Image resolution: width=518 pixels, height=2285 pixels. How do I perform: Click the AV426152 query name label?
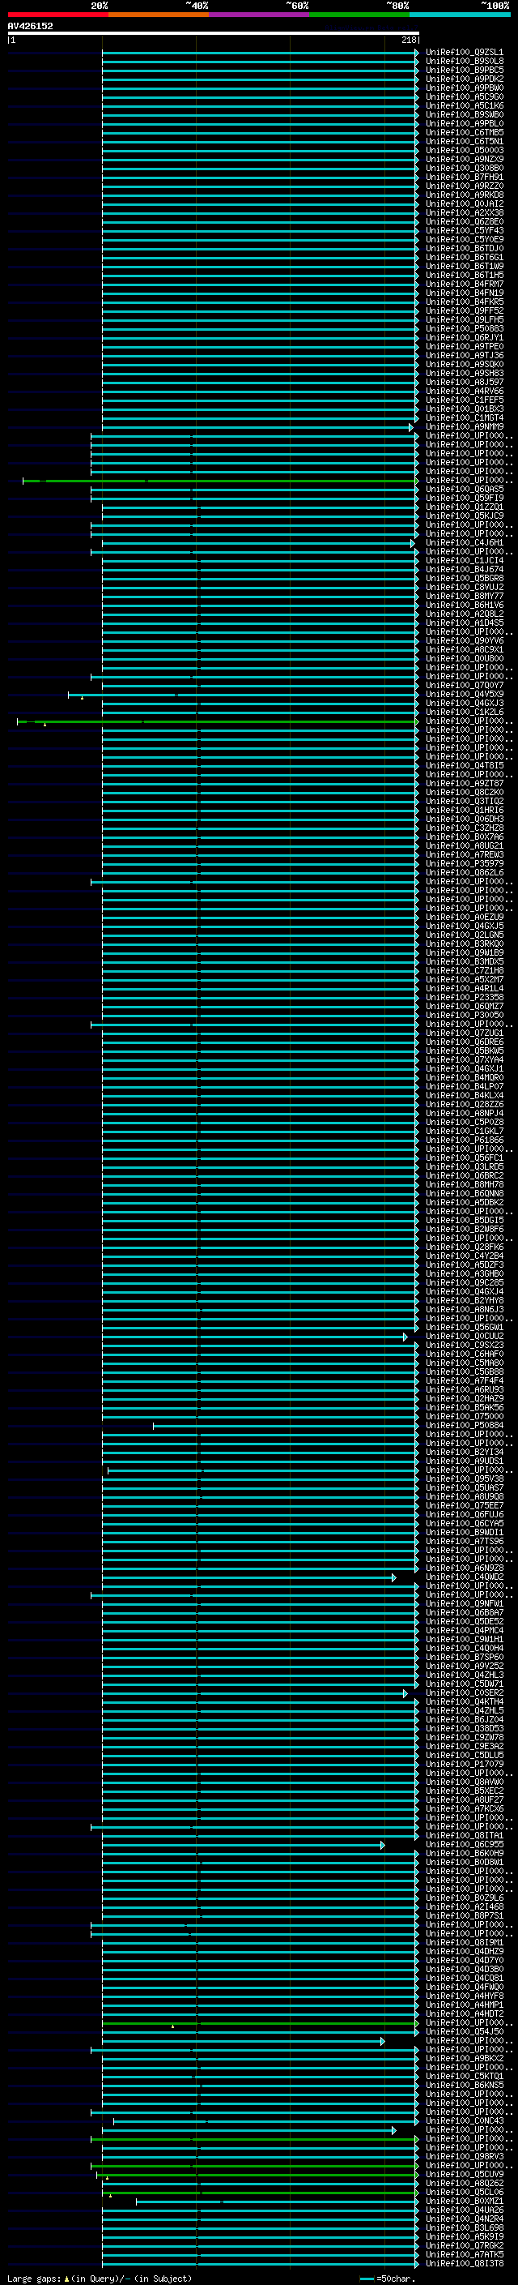pos(30,26)
